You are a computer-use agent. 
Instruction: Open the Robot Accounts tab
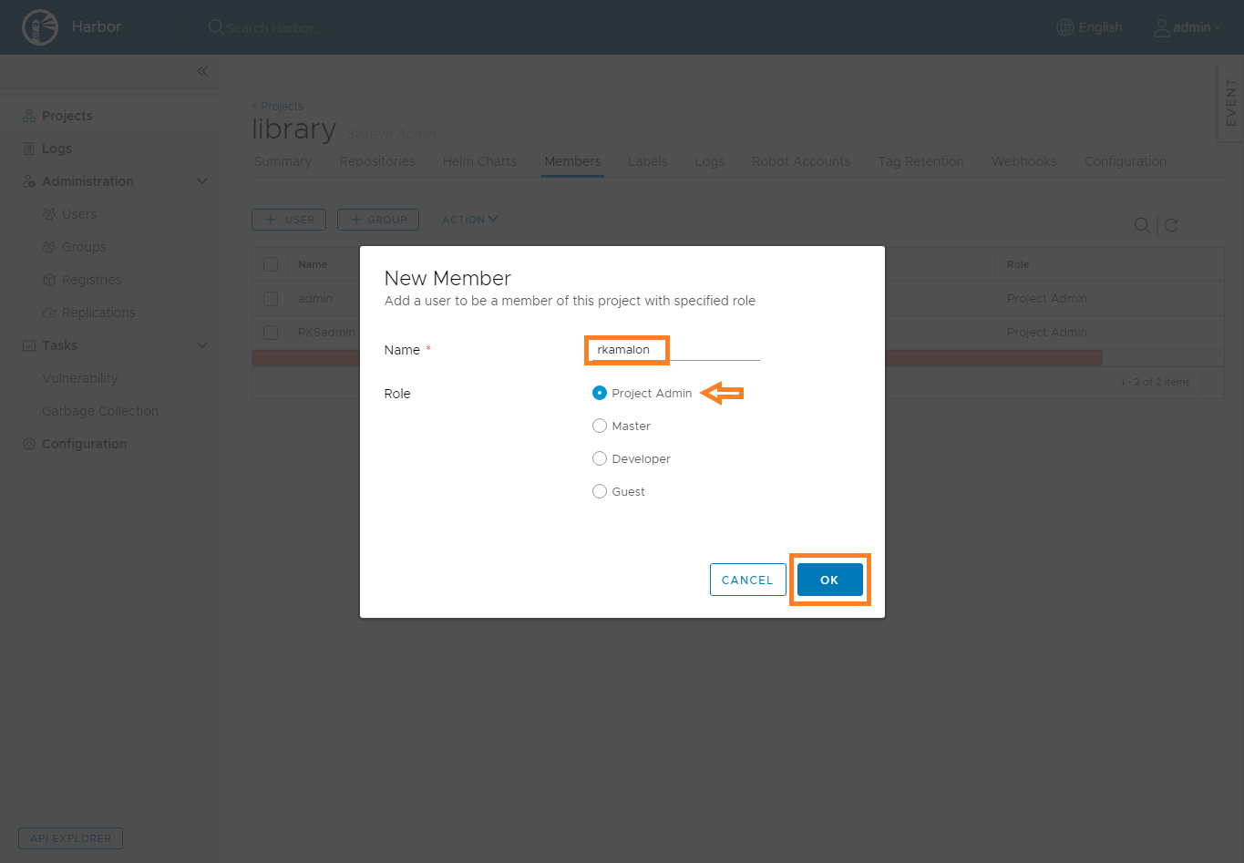tap(800, 161)
